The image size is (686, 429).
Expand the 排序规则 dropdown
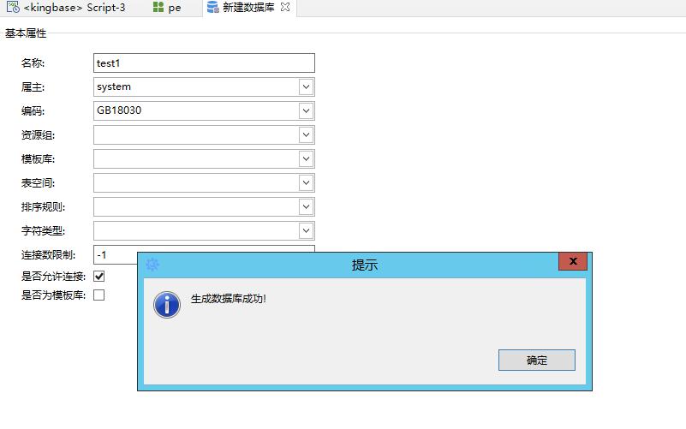tap(306, 206)
